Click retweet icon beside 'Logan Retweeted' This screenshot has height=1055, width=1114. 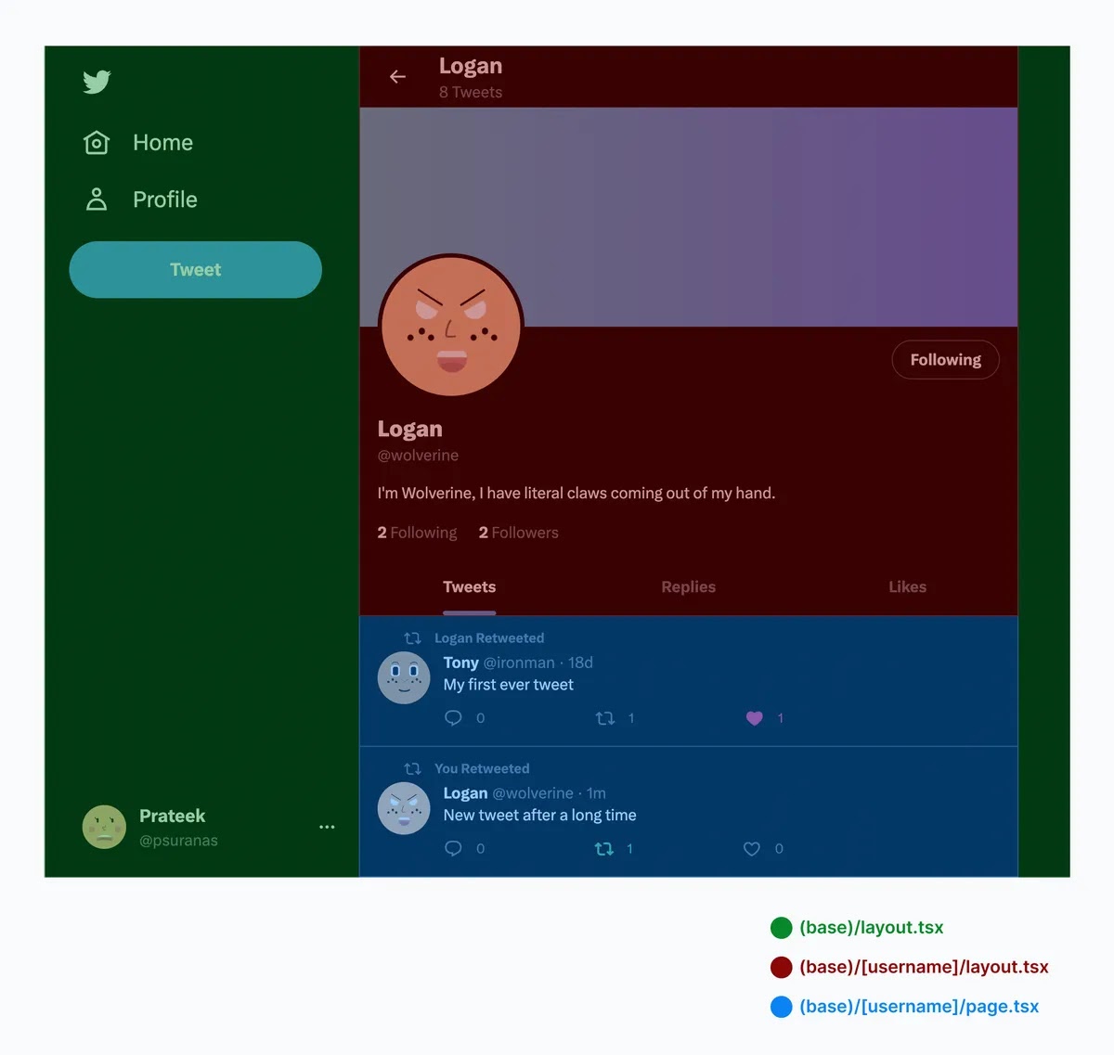(x=413, y=638)
